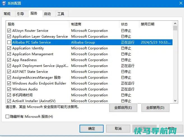Click the System Configuration window icon
Image resolution: width=184 pixels, height=137 pixels.
pos(4,3)
